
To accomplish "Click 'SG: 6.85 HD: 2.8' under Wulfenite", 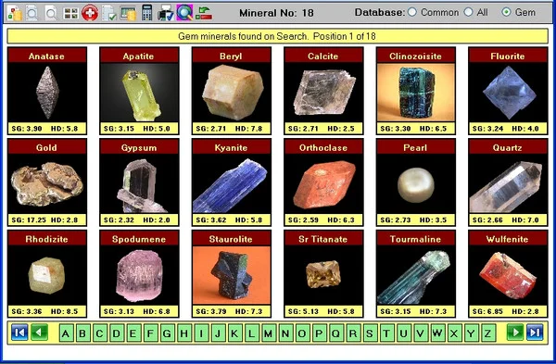I will pyautogui.click(x=506, y=311).
